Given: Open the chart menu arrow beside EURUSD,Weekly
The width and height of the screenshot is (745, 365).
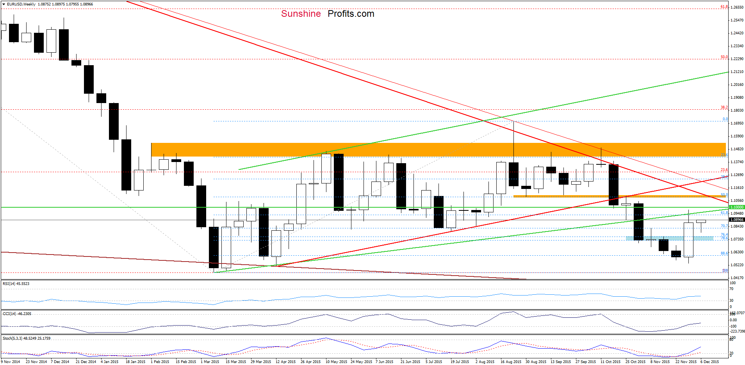Looking at the screenshot, I should (4, 4).
